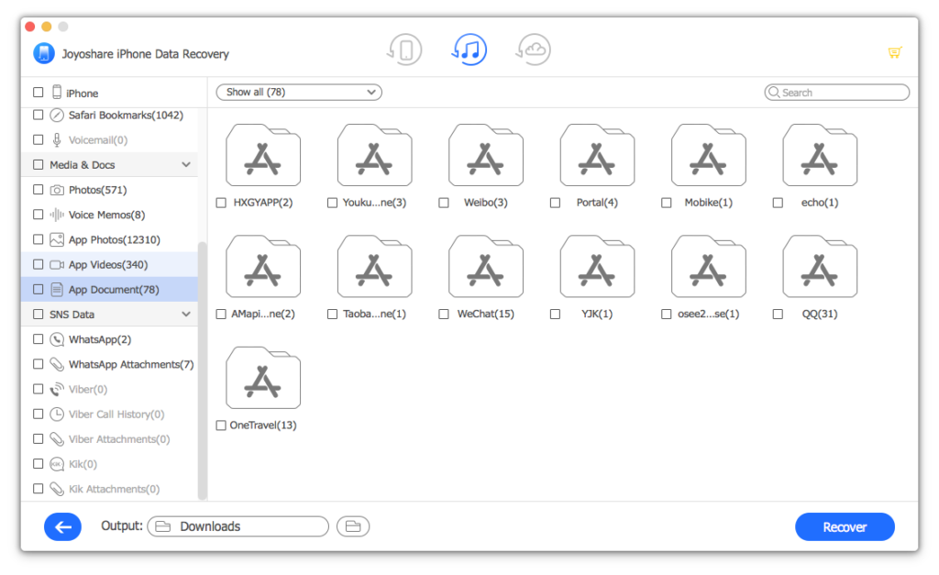Open the WeChat(15) app folder
Screen dimensions: 939x575
click(x=486, y=267)
